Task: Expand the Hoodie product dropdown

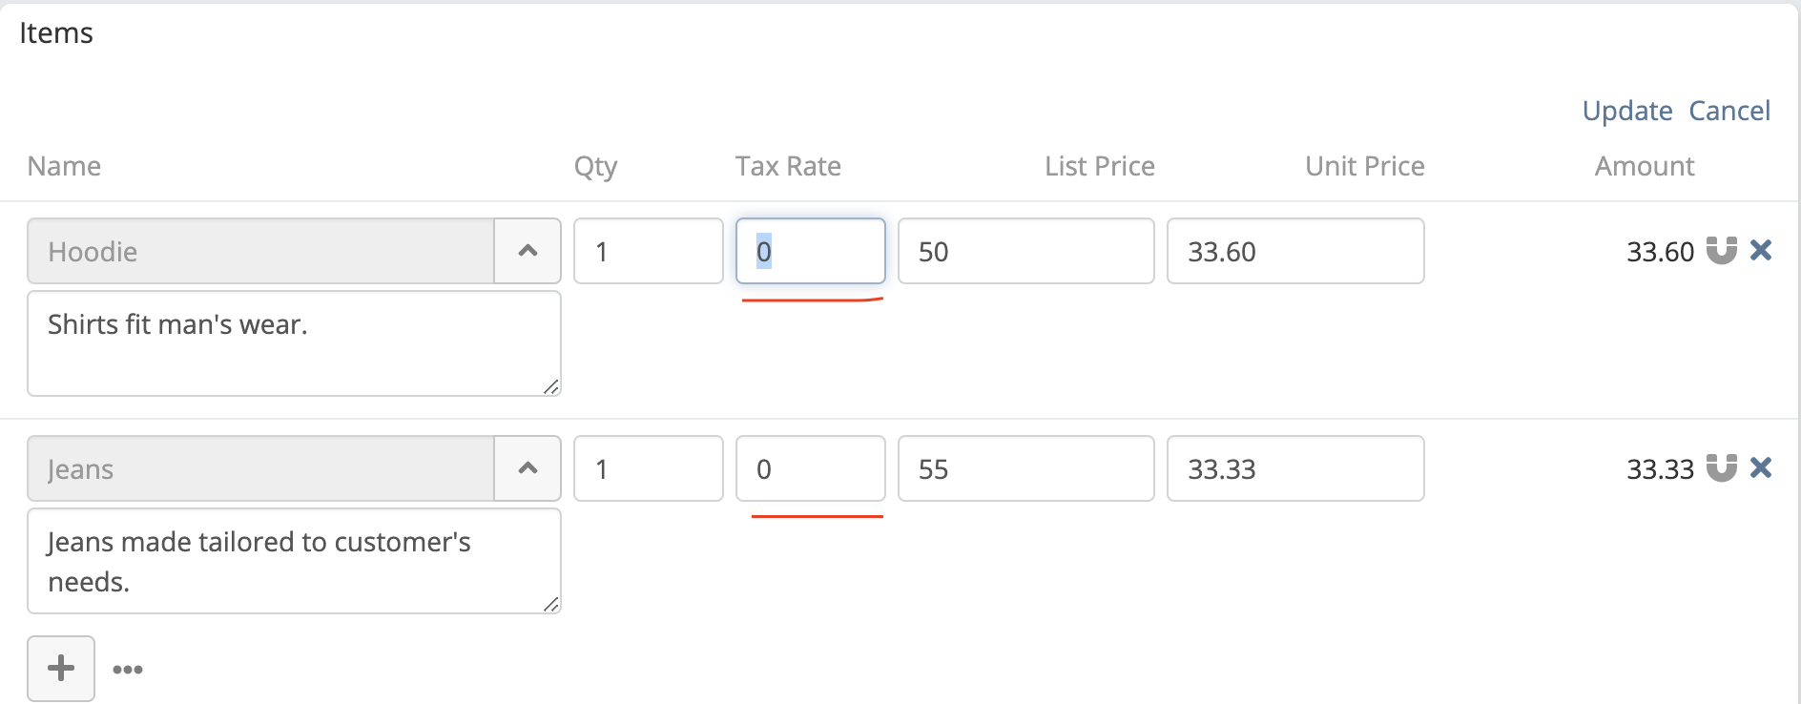Action: tap(528, 251)
